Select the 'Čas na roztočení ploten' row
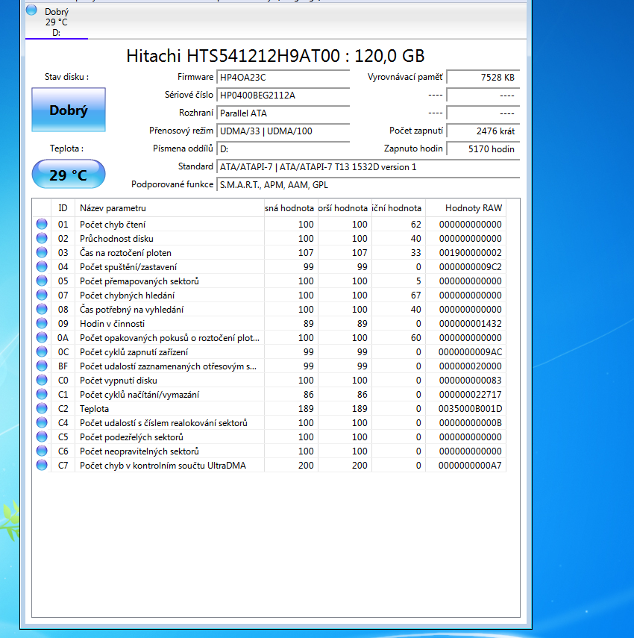 [x=269, y=253]
